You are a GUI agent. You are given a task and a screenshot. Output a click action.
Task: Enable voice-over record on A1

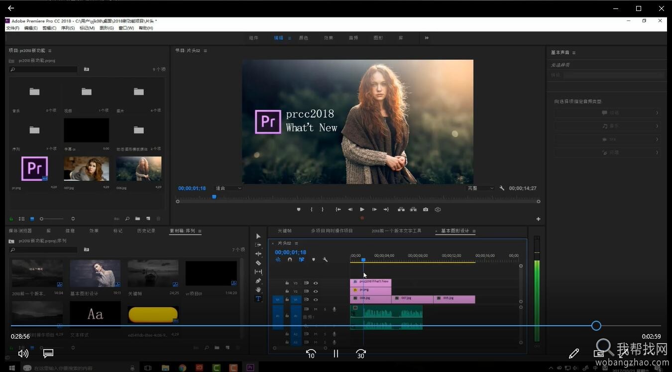click(335, 309)
